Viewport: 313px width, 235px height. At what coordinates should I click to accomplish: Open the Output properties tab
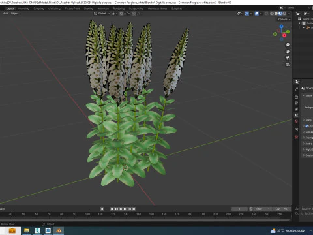click(296, 103)
